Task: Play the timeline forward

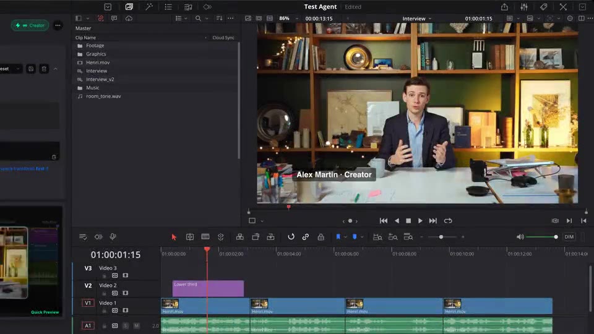Action: tap(420, 221)
